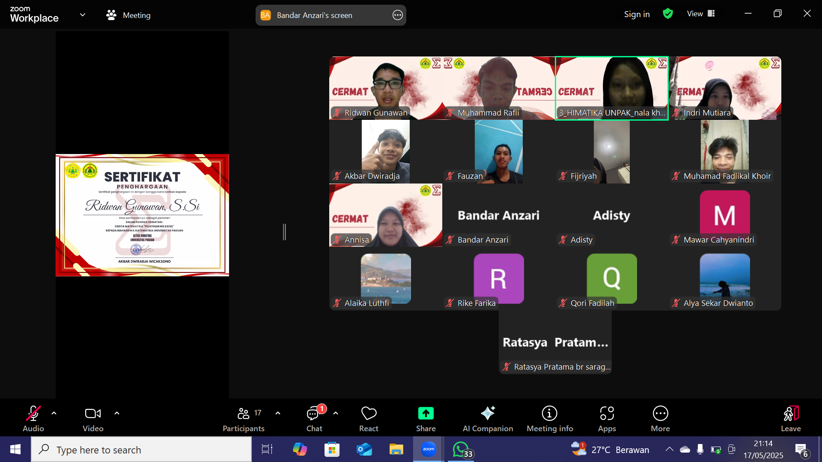Viewport: 822px width, 462px height.
Task: Click Rike Farika avatar R
Action: [x=499, y=278]
